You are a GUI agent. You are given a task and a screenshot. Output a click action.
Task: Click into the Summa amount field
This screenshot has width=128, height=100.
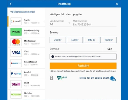coord(76,49)
